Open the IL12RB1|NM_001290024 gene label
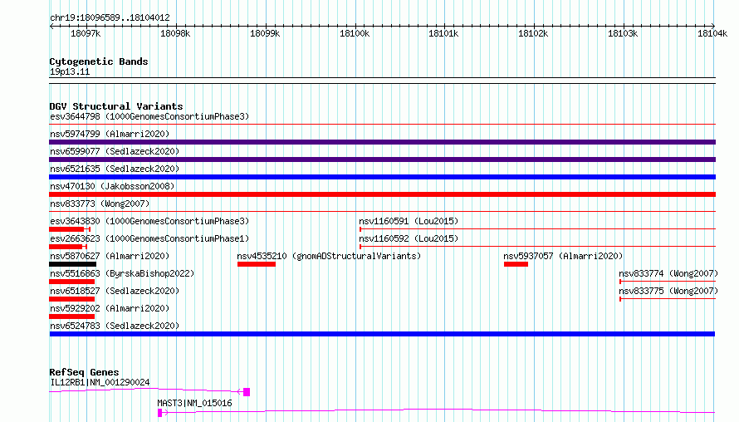Screen dimensions: 739x422 pyautogui.click(x=100, y=382)
